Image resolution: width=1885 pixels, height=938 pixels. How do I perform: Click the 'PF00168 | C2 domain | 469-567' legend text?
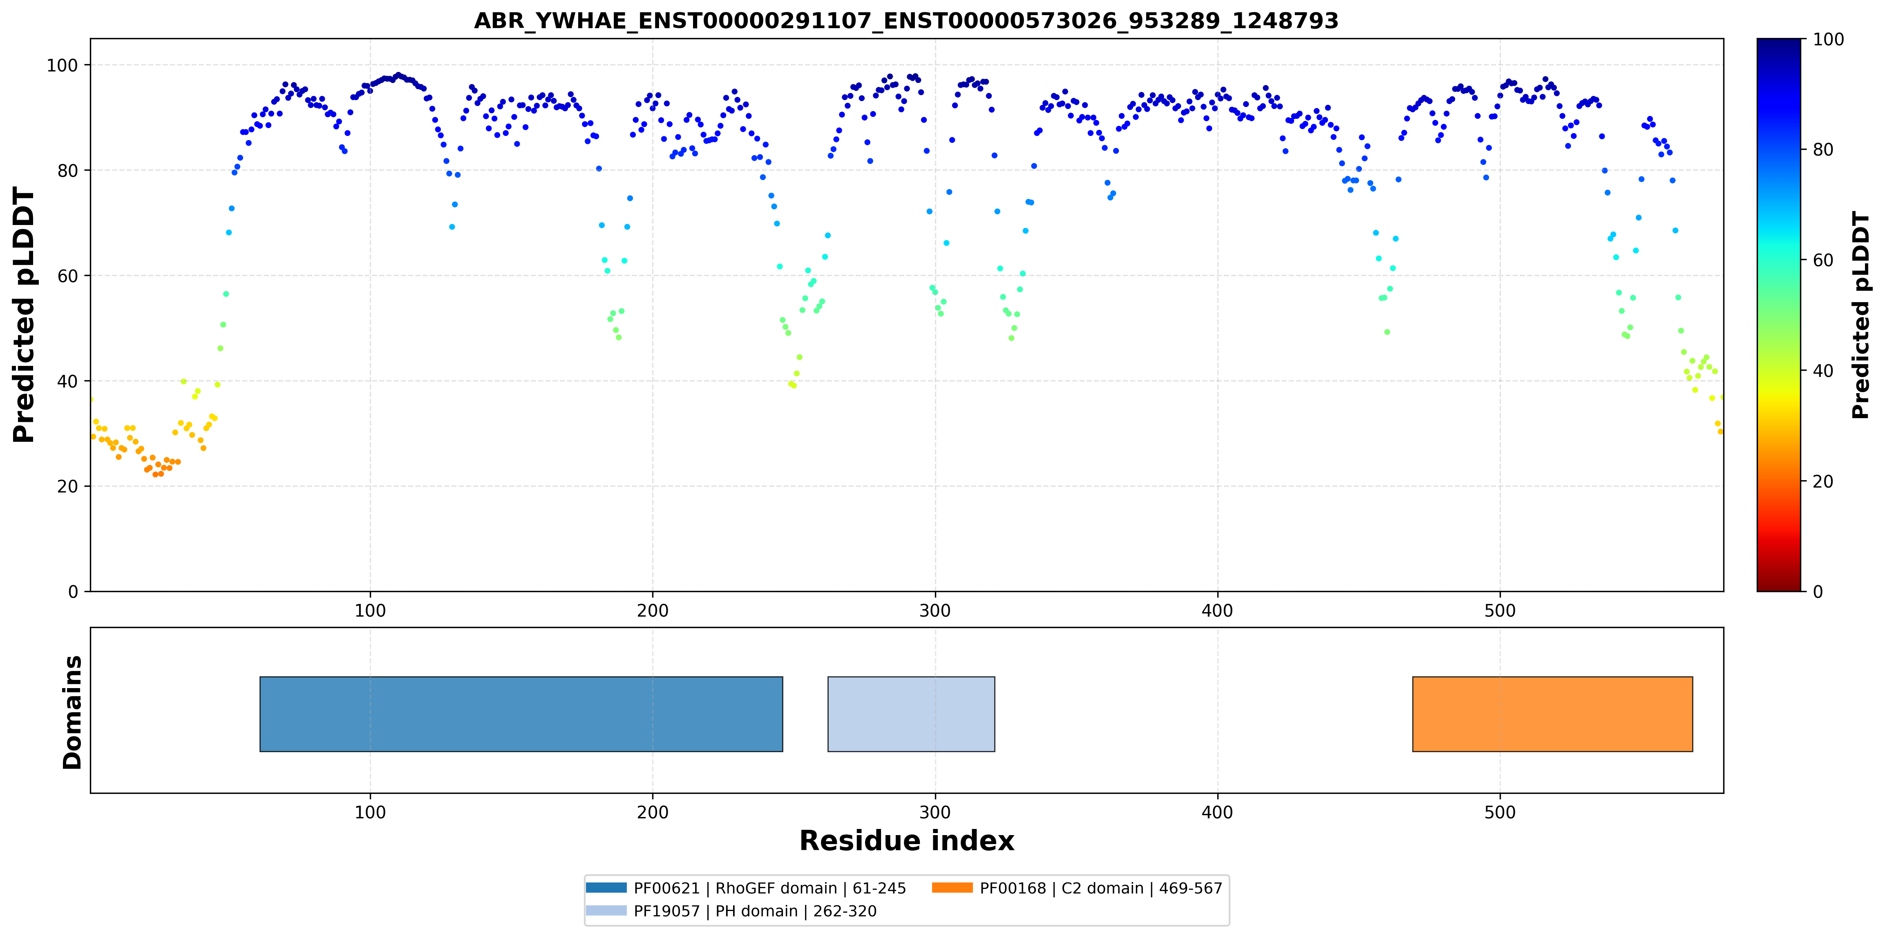coord(1101,887)
